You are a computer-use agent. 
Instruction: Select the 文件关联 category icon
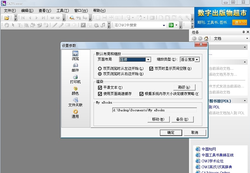click(x=75, y=100)
